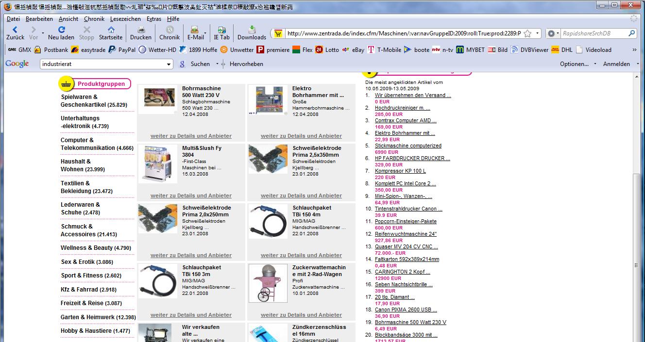The height and width of the screenshot is (342, 645).
Task: Open the GMX bookmark
Action: (19, 49)
